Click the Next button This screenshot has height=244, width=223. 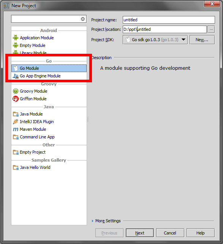tap(140, 233)
